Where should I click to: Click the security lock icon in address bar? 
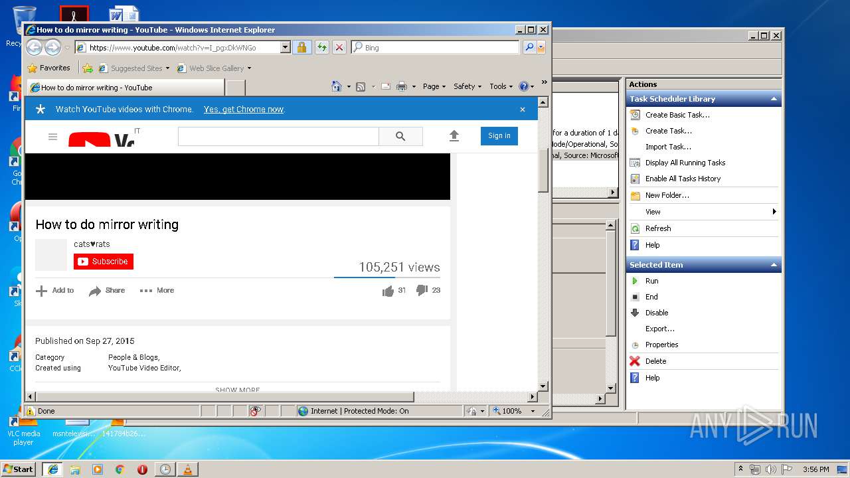[301, 47]
